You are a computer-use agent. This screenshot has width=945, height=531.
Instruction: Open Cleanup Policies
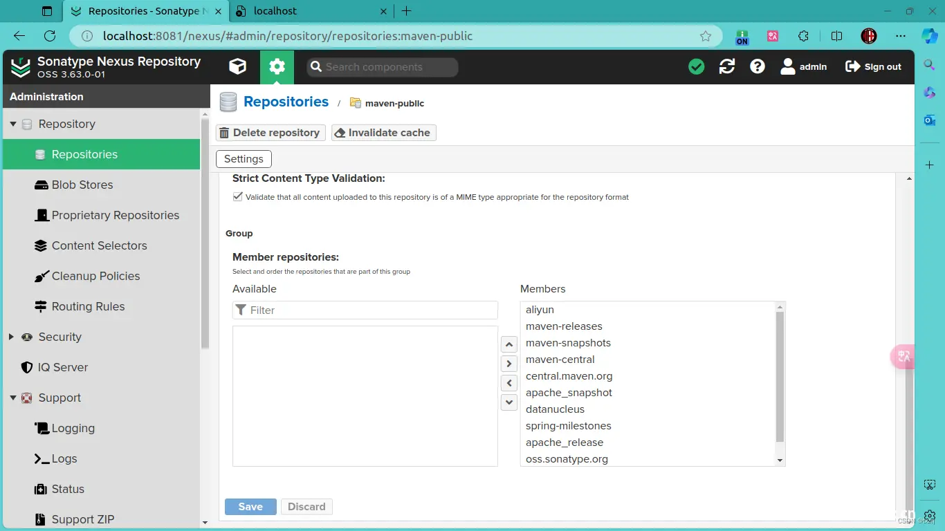[101, 276]
